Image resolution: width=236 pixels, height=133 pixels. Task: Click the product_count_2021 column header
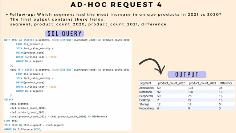tap(203, 83)
